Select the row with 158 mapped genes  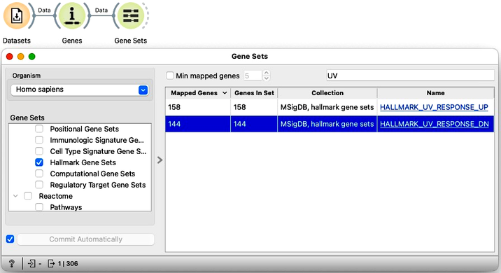coord(330,107)
